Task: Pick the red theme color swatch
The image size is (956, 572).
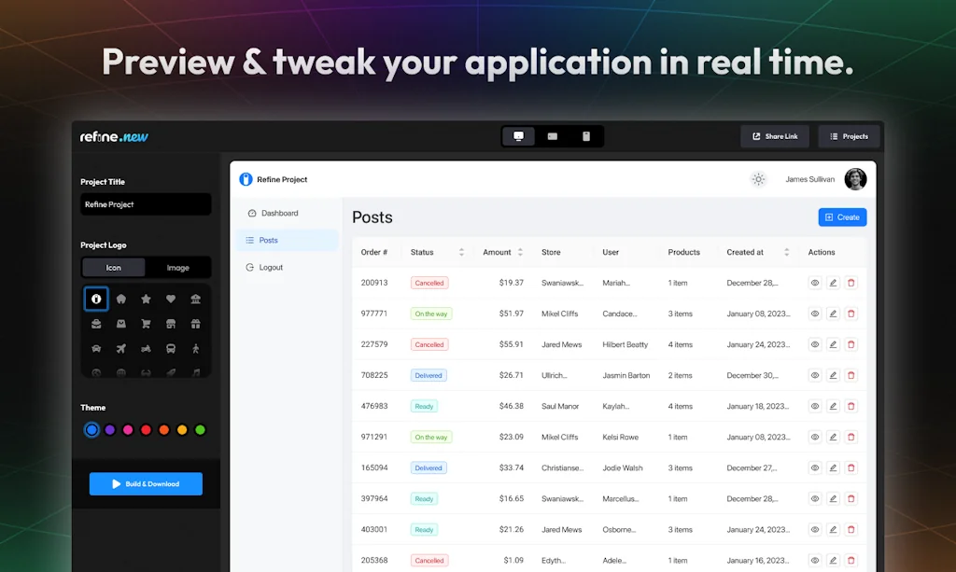Action: tap(146, 429)
